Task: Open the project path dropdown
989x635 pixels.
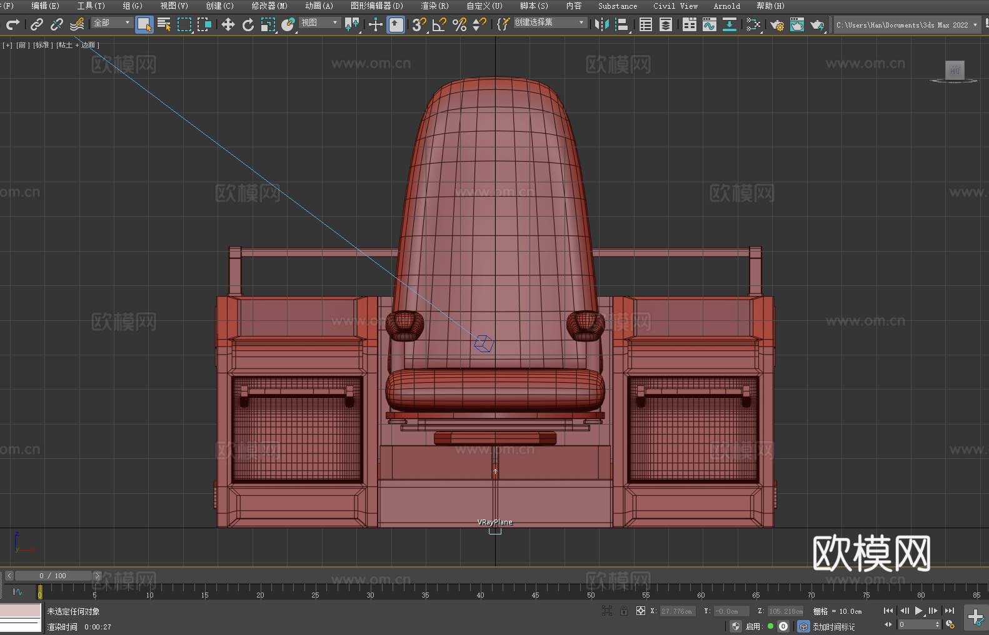Action: 907,25
